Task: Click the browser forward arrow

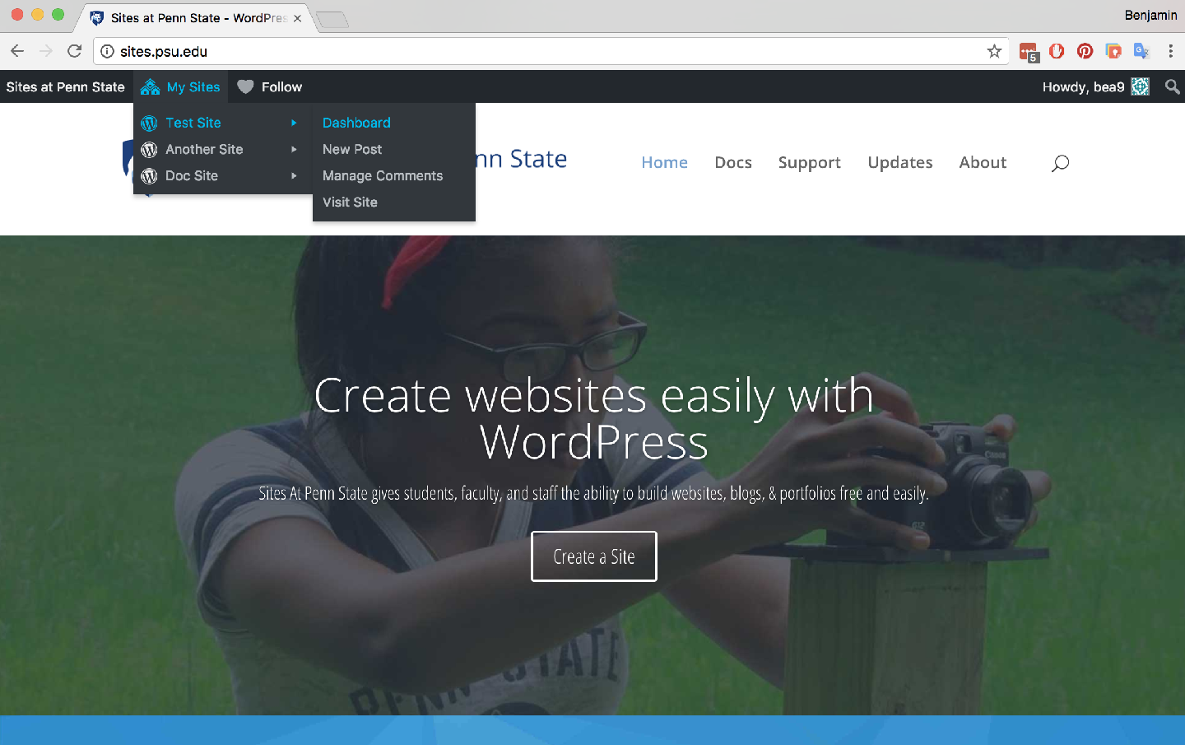Action: 46,51
